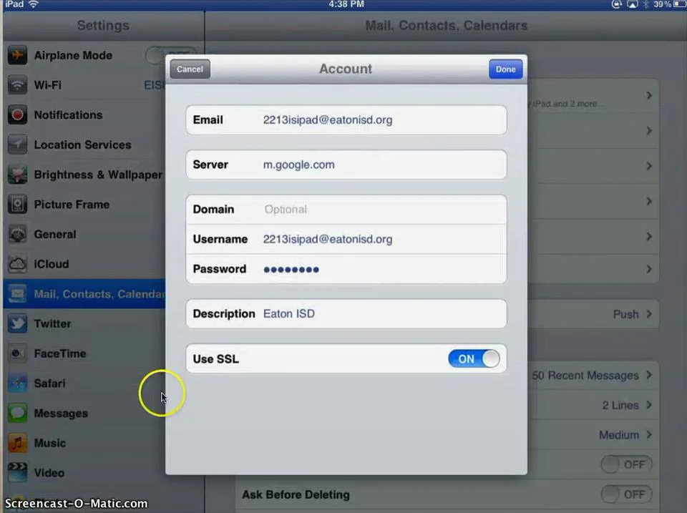Tap the Location Services arrow icon
Image resolution: width=687 pixels, height=513 pixels.
click(17, 145)
